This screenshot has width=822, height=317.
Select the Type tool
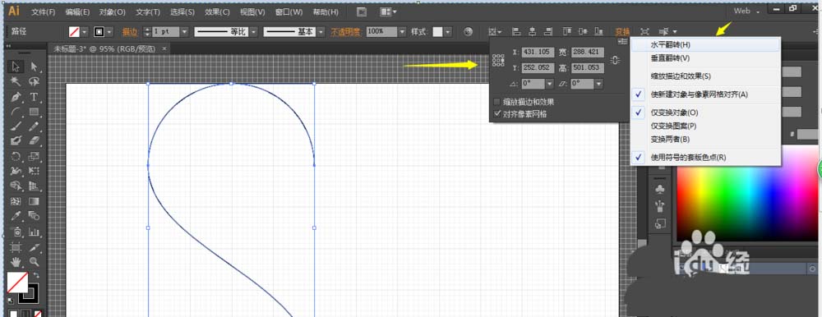(x=34, y=97)
